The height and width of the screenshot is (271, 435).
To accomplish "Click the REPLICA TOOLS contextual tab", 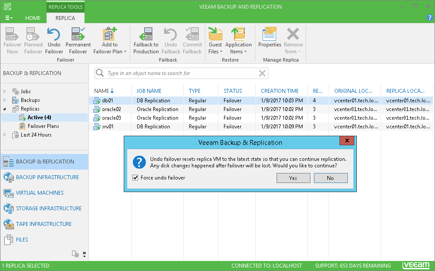I will tap(66, 7).
